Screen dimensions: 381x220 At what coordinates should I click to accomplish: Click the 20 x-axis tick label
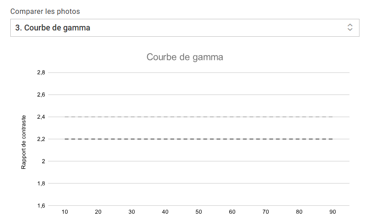coord(98,212)
